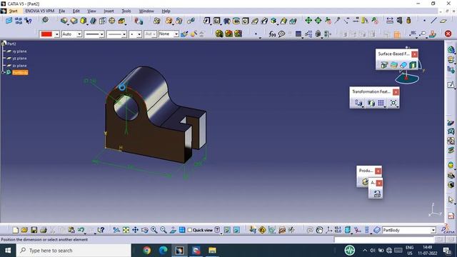Toggle the Quick view checkbox
The image size is (457, 257).
190,230
